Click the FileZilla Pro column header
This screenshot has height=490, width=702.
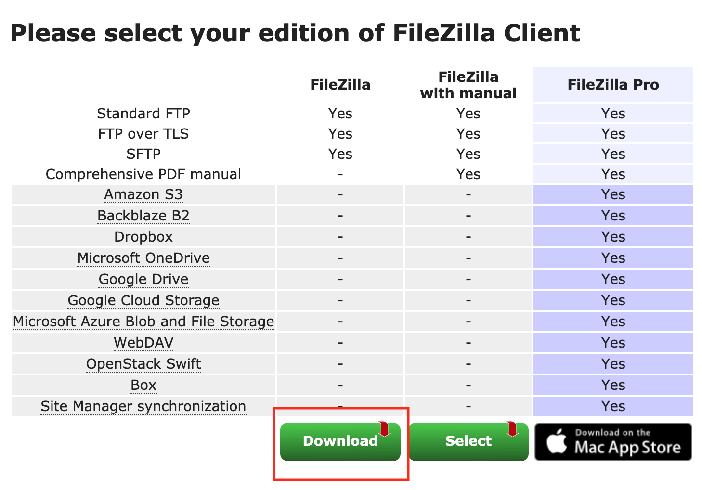pos(612,85)
